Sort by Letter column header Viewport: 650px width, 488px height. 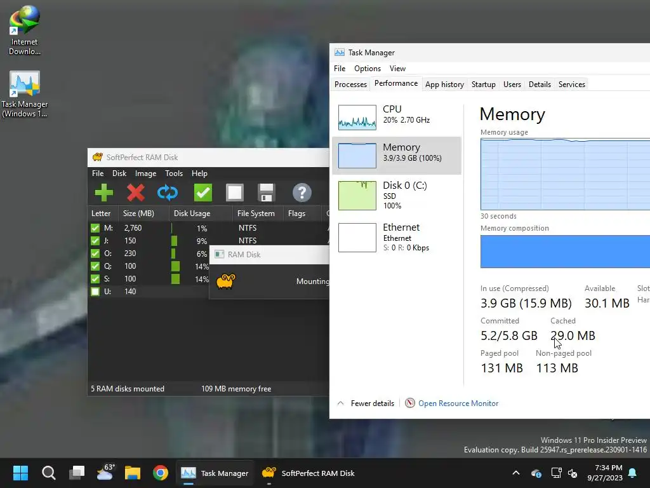103,213
